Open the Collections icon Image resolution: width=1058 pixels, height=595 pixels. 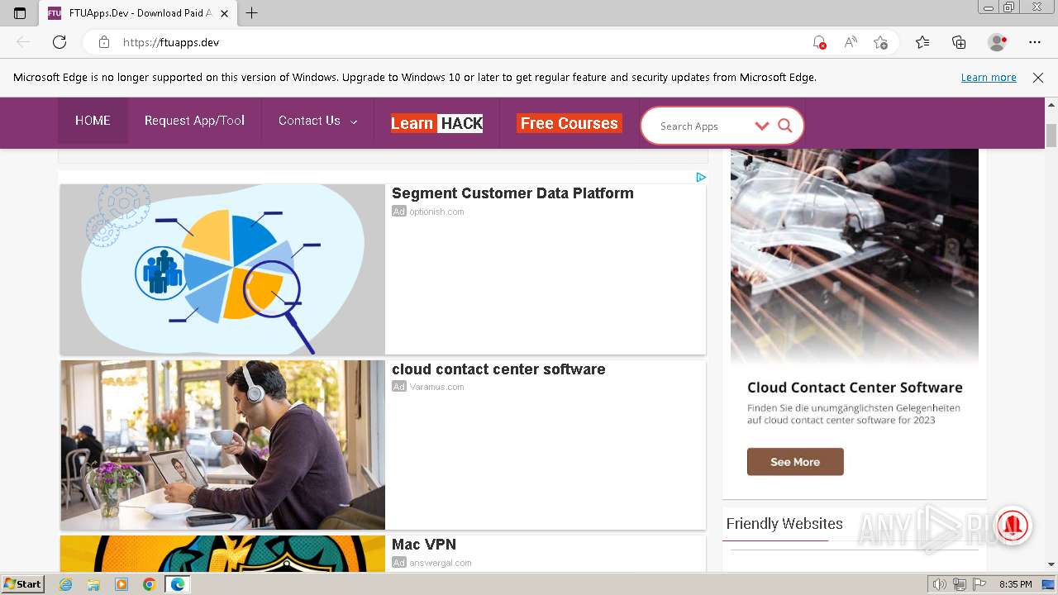coord(959,42)
